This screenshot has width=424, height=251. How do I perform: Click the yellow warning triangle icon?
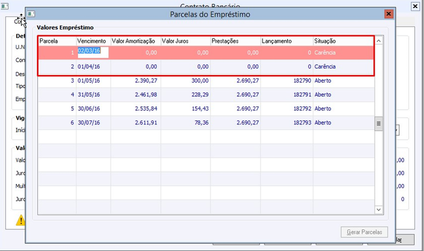(20, 220)
